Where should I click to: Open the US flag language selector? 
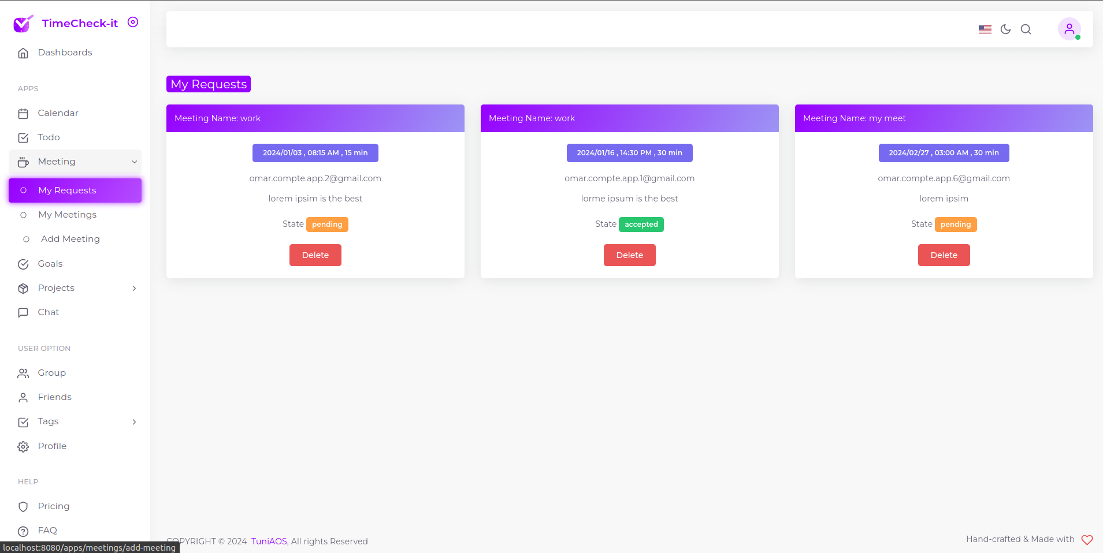(985, 29)
